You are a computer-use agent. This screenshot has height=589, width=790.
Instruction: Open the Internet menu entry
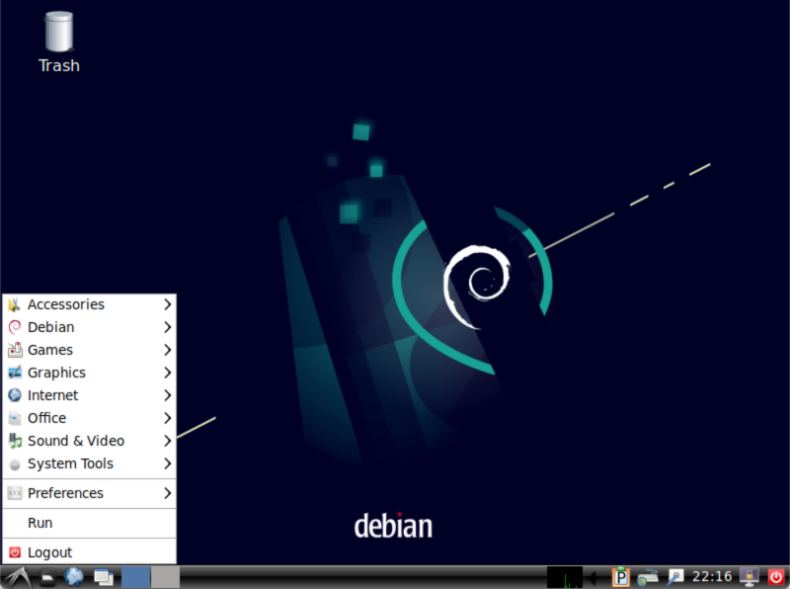(x=52, y=395)
